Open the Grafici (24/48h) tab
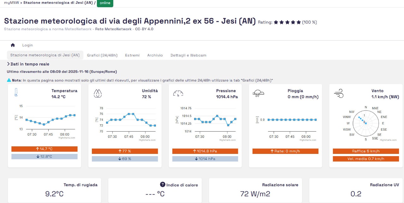This screenshot has height=203, width=404. (x=102, y=55)
